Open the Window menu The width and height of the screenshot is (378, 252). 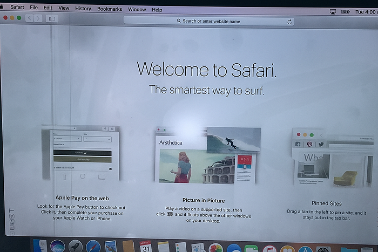137,9
